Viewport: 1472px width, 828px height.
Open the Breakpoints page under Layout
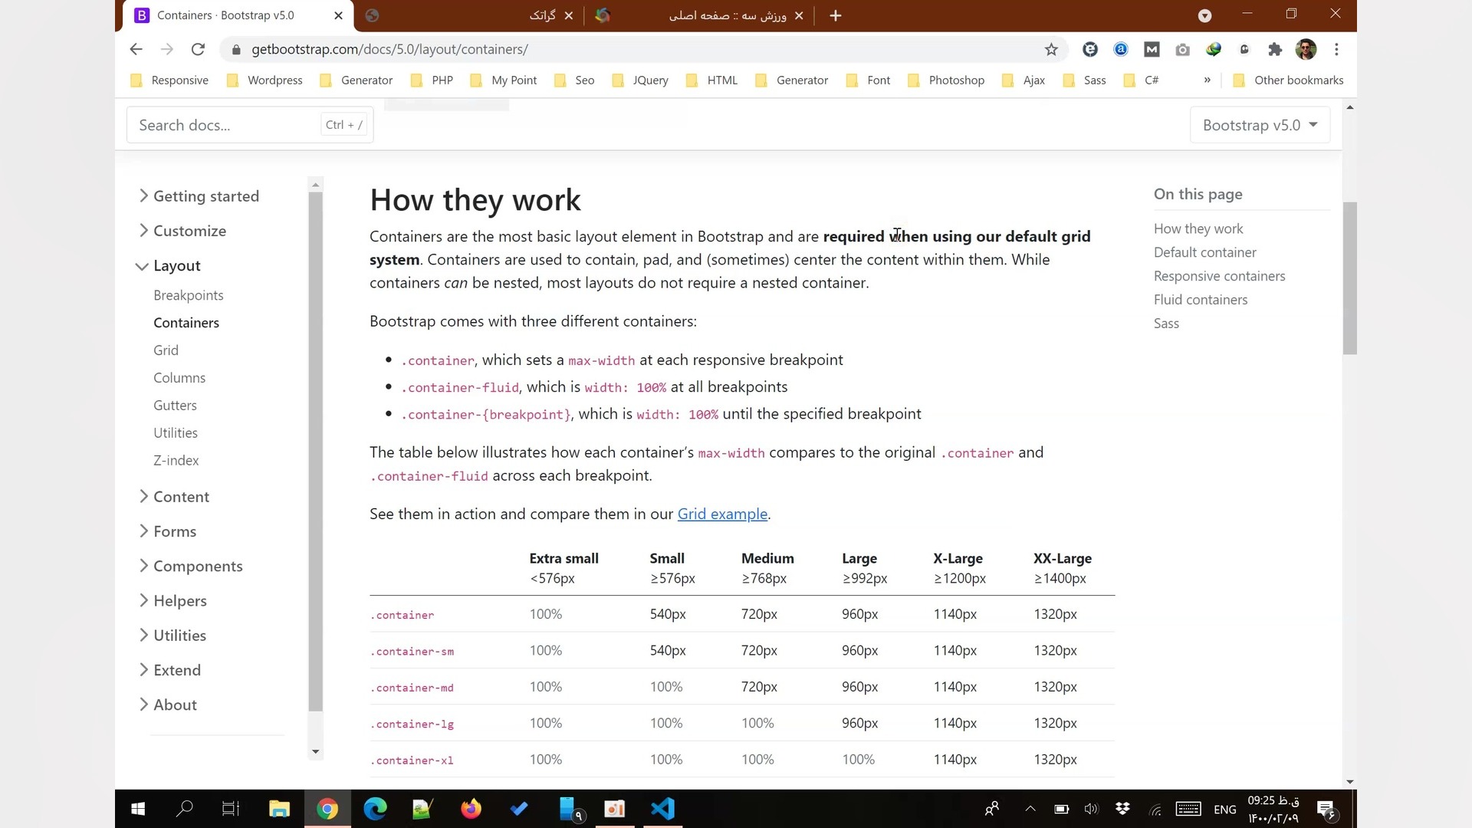coord(189,295)
